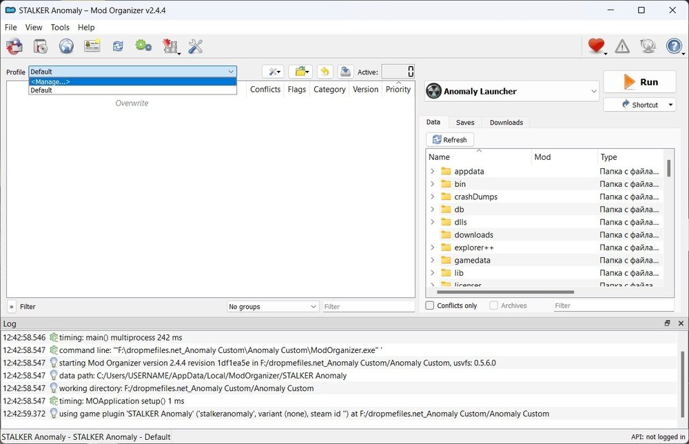Enable the Conflicts only checkbox
This screenshot has height=444, width=689.
tap(430, 305)
